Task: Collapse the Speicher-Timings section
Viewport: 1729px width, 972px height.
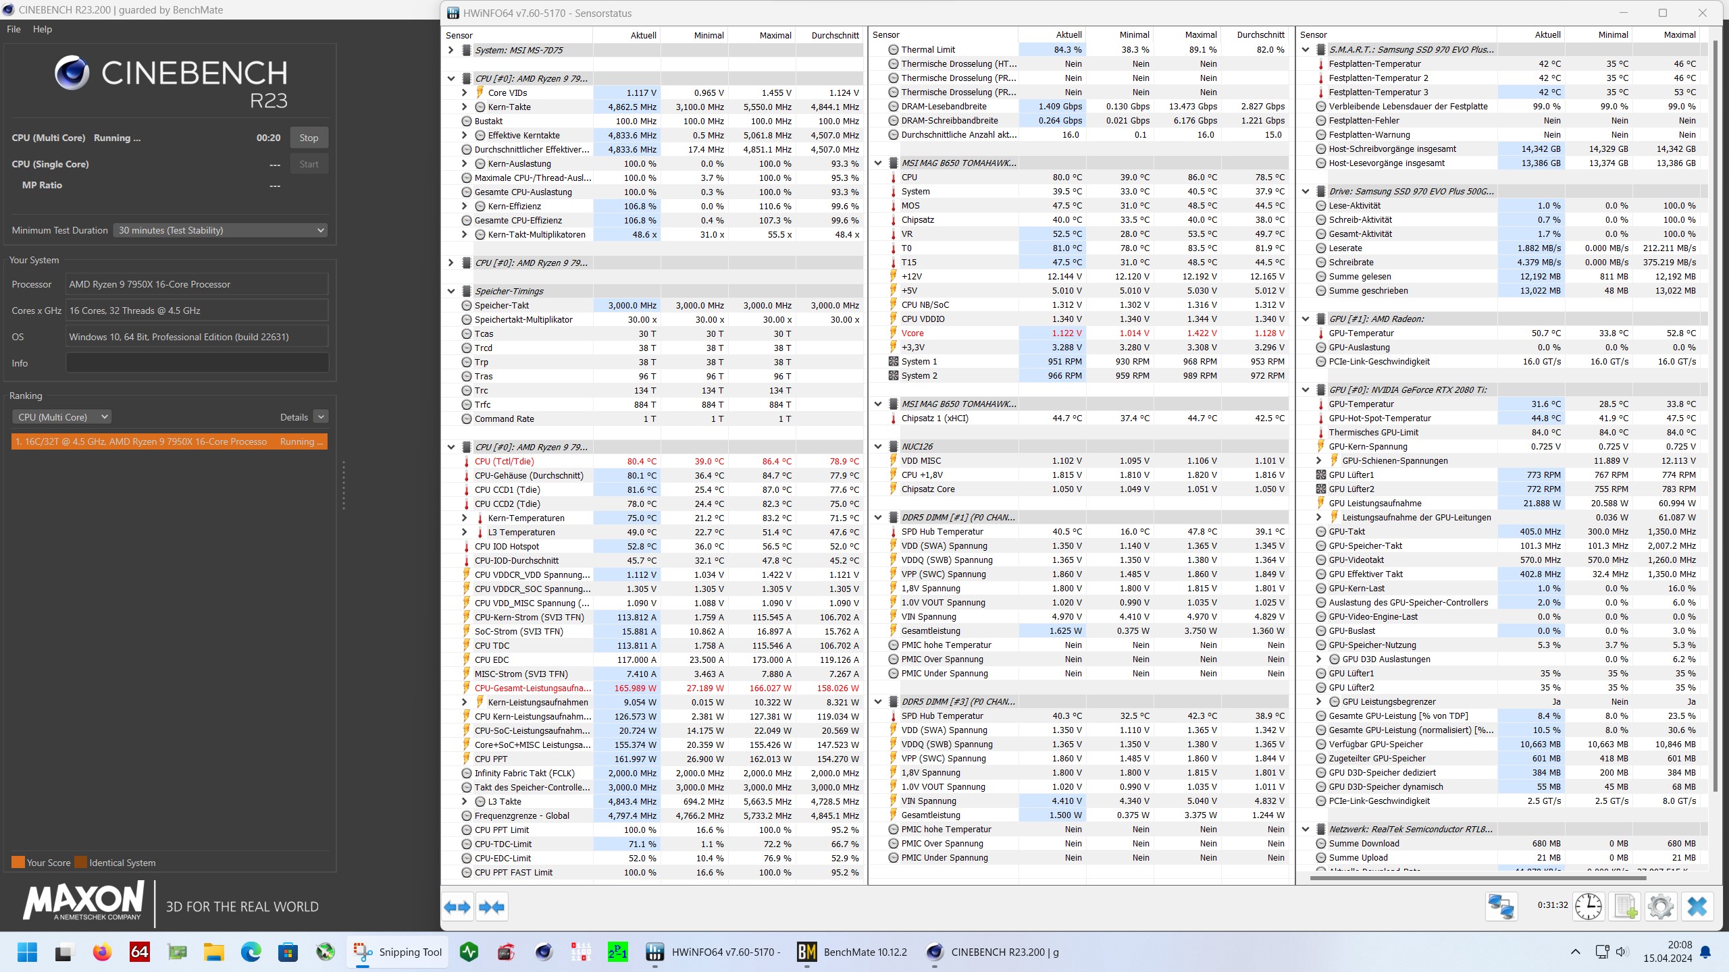Action: (x=451, y=291)
